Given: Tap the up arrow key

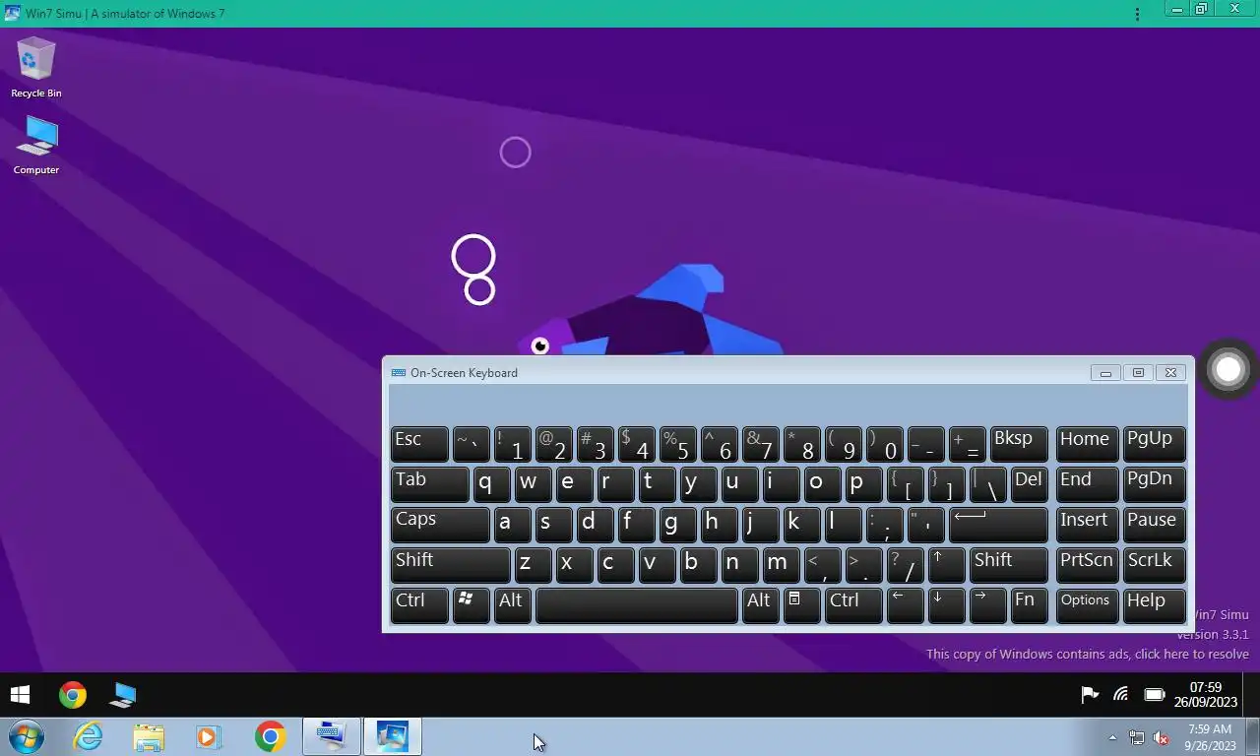Looking at the screenshot, I should 946,565.
